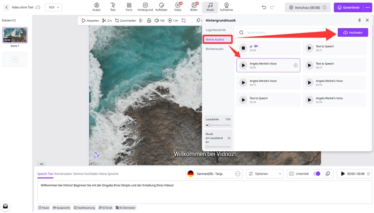The width and height of the screenshot is (374, 213).
Task: Go back with the top-left arrow
Action: tap(6, 7)
